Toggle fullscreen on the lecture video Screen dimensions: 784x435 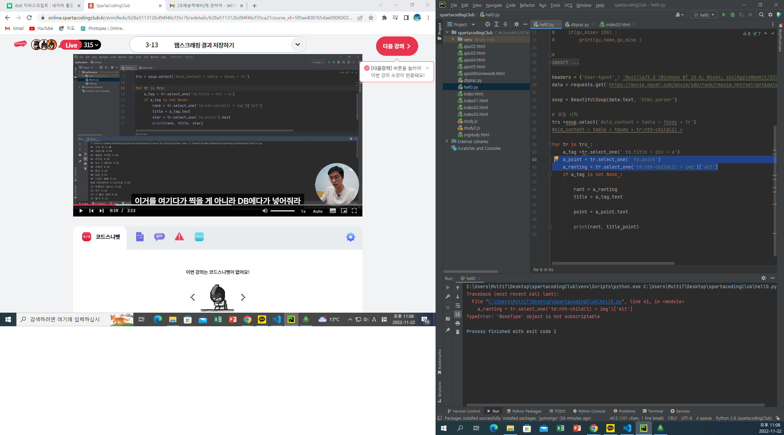(354, 211)
